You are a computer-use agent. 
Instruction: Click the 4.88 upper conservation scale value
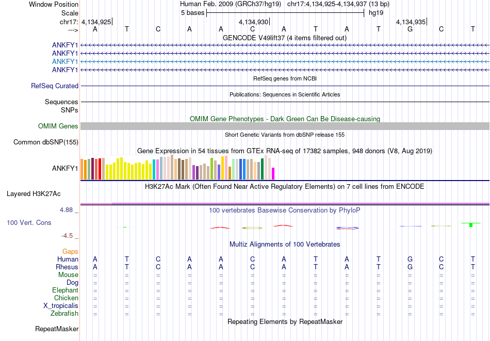pyautogui.click(x=67, y=210)
